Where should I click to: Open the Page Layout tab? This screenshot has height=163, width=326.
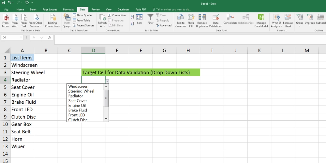(50, 9)
